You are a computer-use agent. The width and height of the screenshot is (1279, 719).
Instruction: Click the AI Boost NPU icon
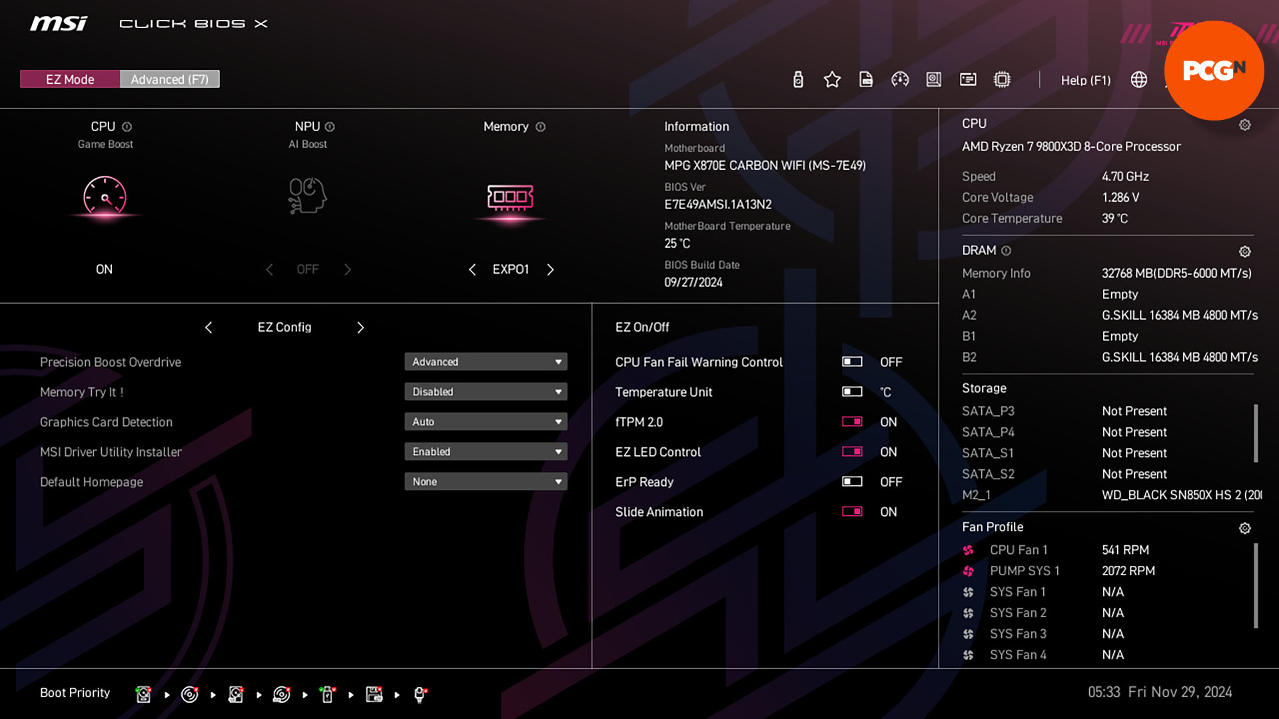point(308,195)
